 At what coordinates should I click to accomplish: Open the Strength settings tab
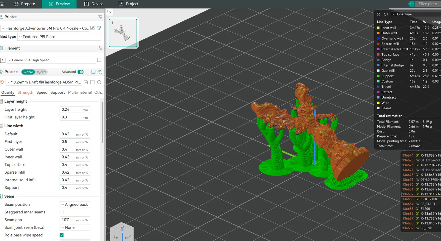(25, 92)
